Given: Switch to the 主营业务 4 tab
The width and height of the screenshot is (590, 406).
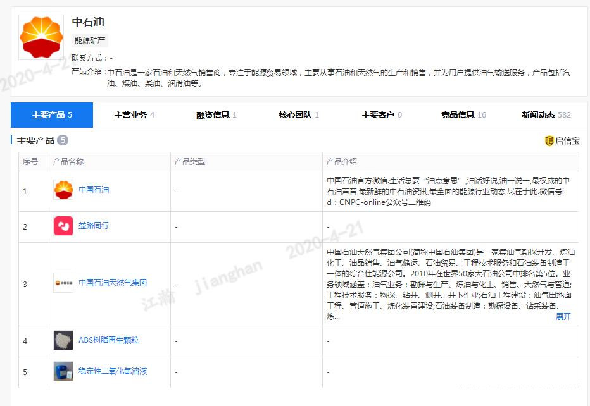Looking at the screenshot, I should (x=134, y=115).
